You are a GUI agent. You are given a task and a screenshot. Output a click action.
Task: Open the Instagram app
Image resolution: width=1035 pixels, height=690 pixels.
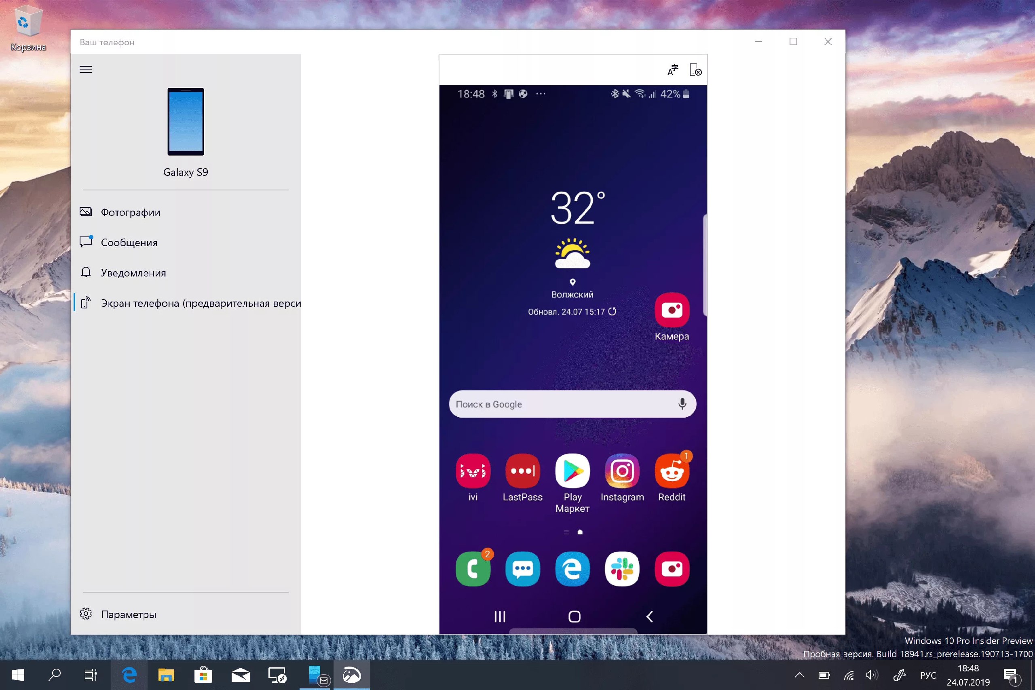(622, 471)
